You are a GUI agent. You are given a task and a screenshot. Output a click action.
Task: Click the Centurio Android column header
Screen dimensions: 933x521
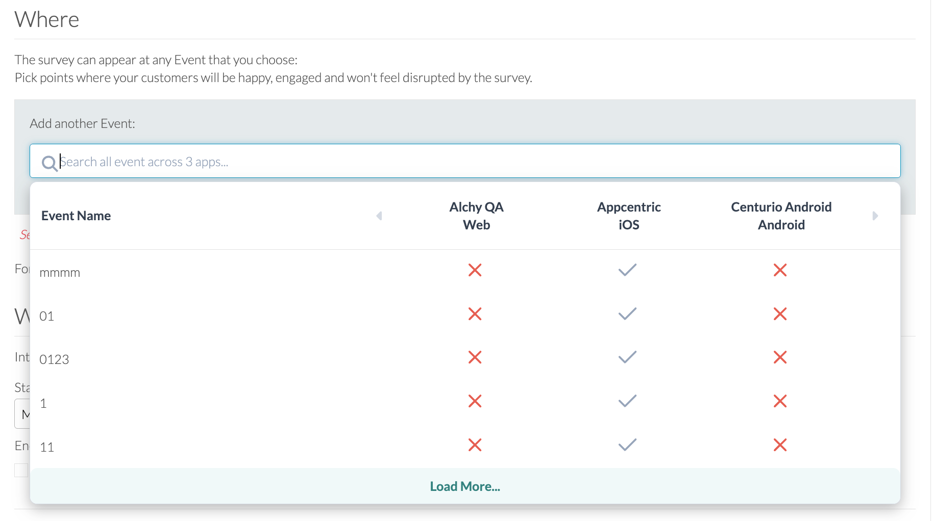click(781, 216)
